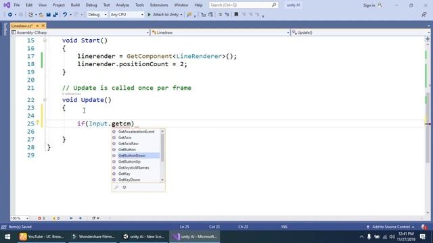Click the IntelliSense list scrollbar
The image size is (433, 243).
pyautogui.click(x=162, y=148)
